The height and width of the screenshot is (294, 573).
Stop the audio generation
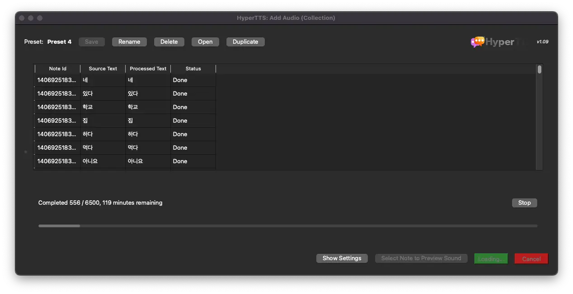pyautogui.click(x=524, y=203)
